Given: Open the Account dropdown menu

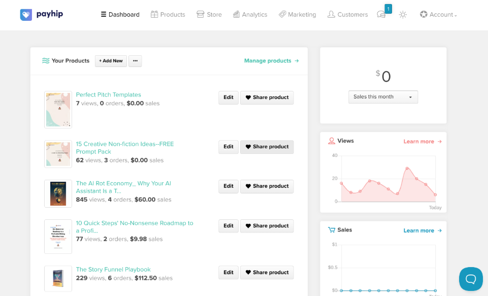Looking at the screenshot, I should pos(438,15).
